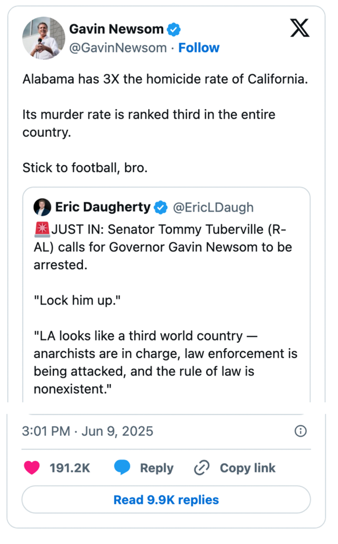The height and width of the screenshot is (544, 338).
Task: Click the 191.2K like count
Action: pos(70,468)
